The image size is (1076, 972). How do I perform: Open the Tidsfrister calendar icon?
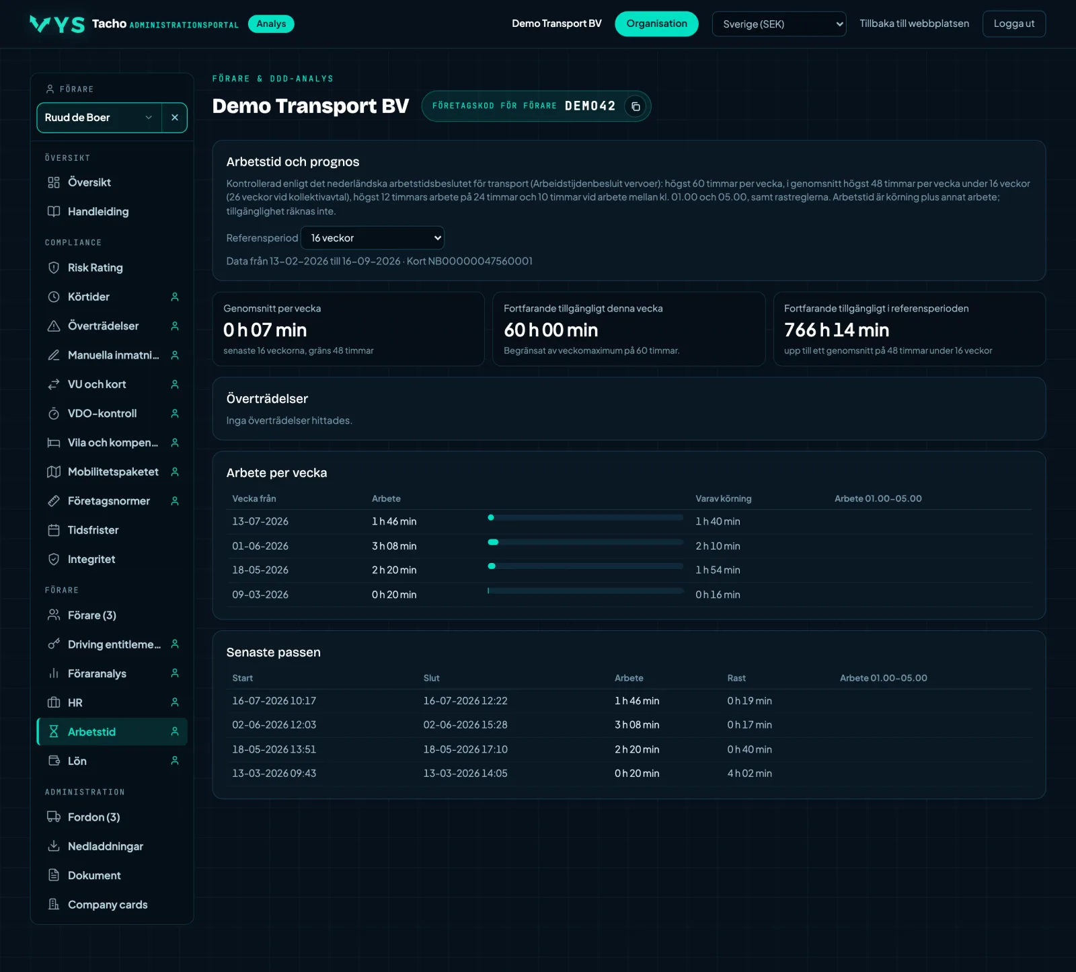[54, 530]
